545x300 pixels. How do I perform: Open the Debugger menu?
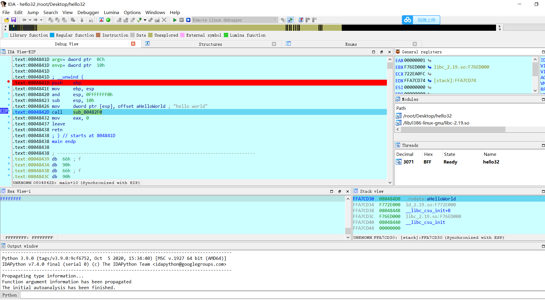(x=88, y=12)
